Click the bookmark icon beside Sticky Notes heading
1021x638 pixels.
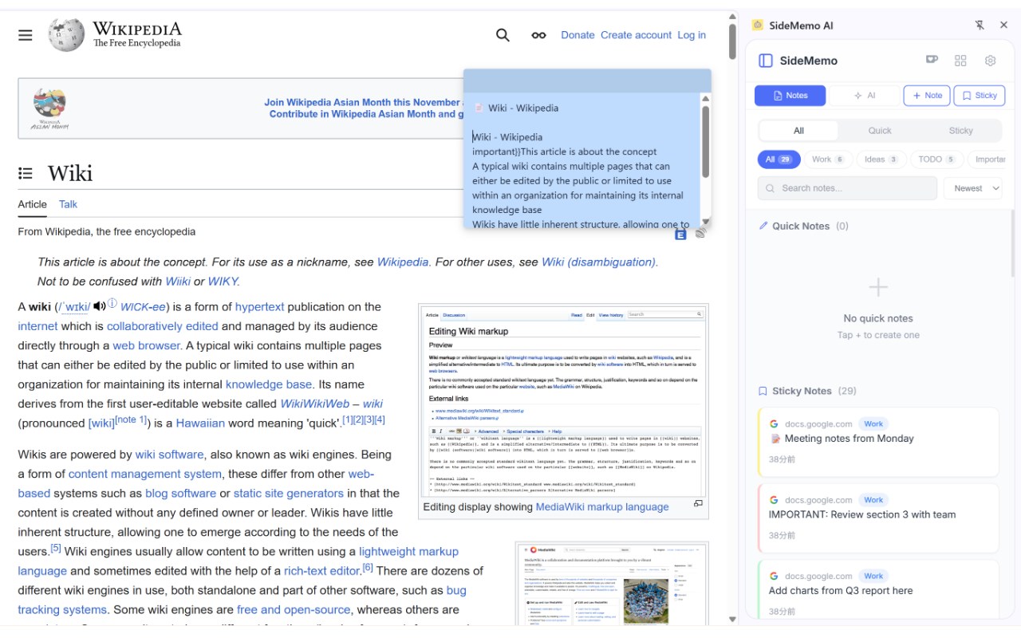[763, 391]
